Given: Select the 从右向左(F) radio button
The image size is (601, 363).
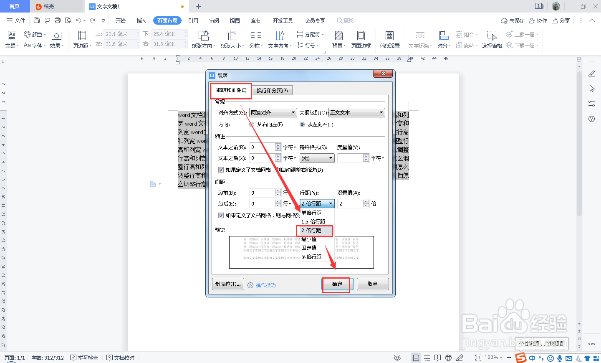Looking at the screenshot, I should click(x=252, y=124).
